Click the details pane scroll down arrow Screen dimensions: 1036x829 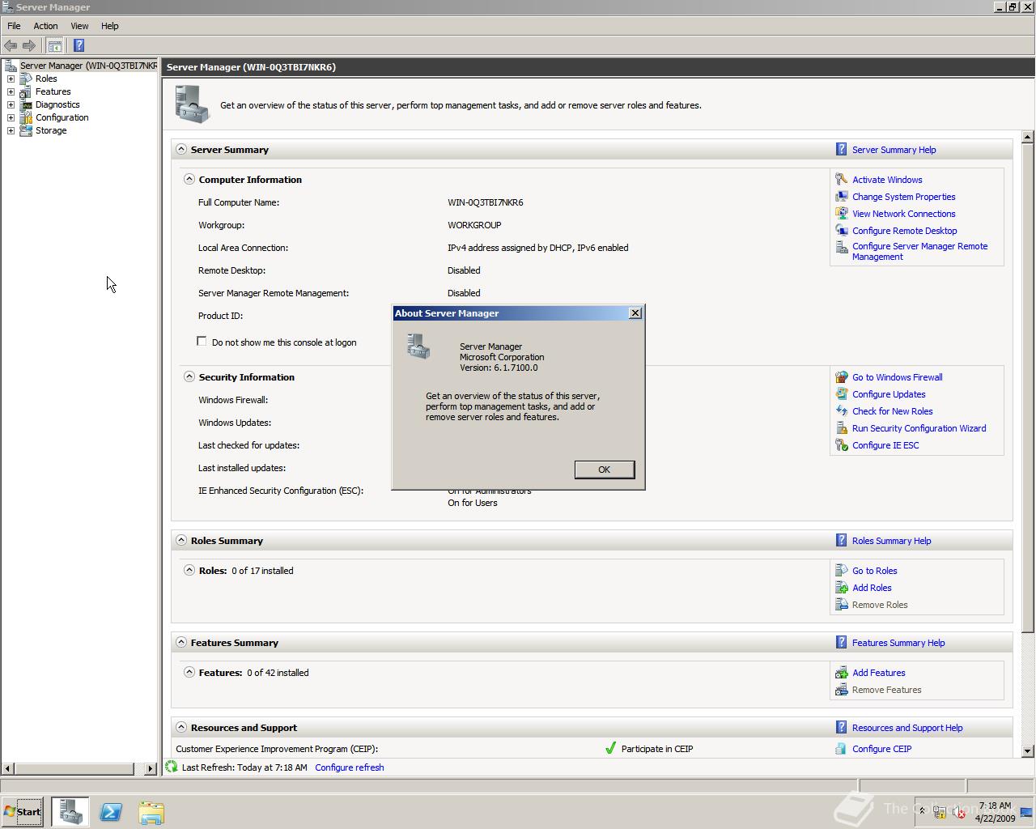coord(1028,751)
